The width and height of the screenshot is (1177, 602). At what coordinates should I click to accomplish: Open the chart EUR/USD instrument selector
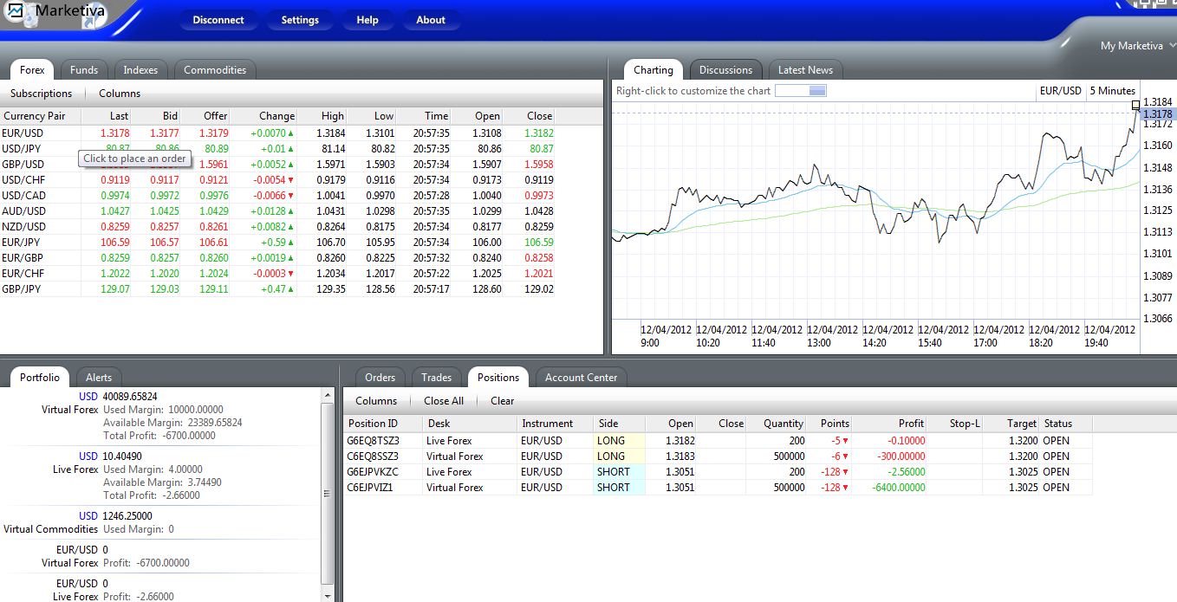click(x=1061, y=91)
